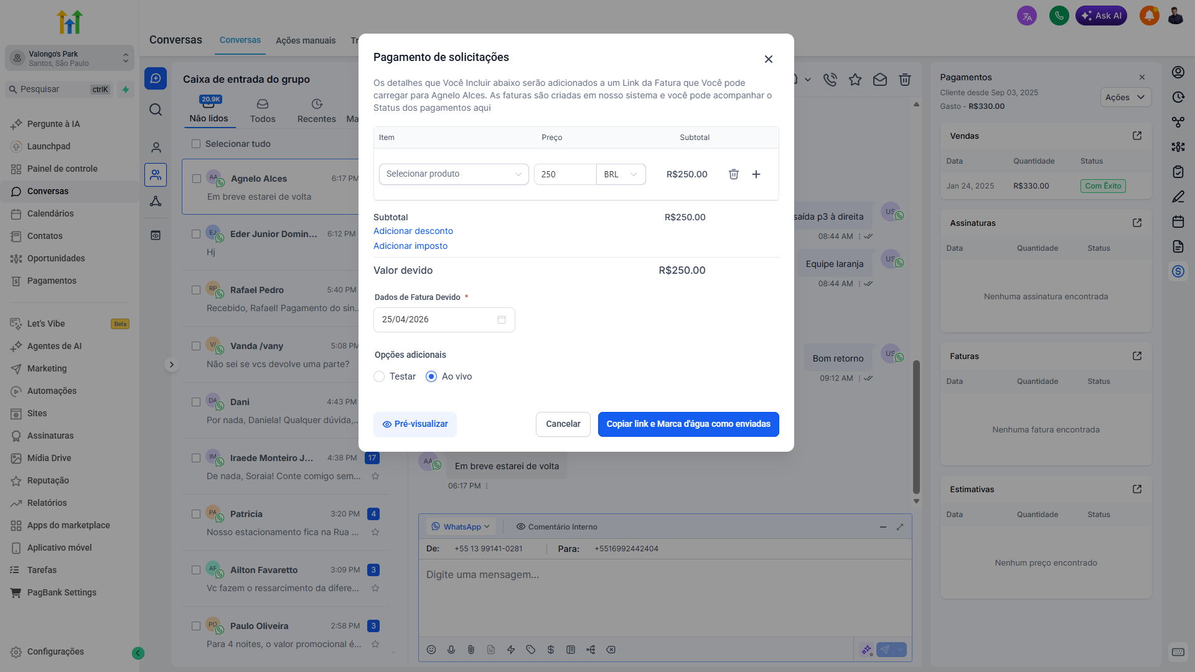The image size is (1195, 672).
Task: Delete the invoice line item with trash icon
Action: (x=734, y=174)
